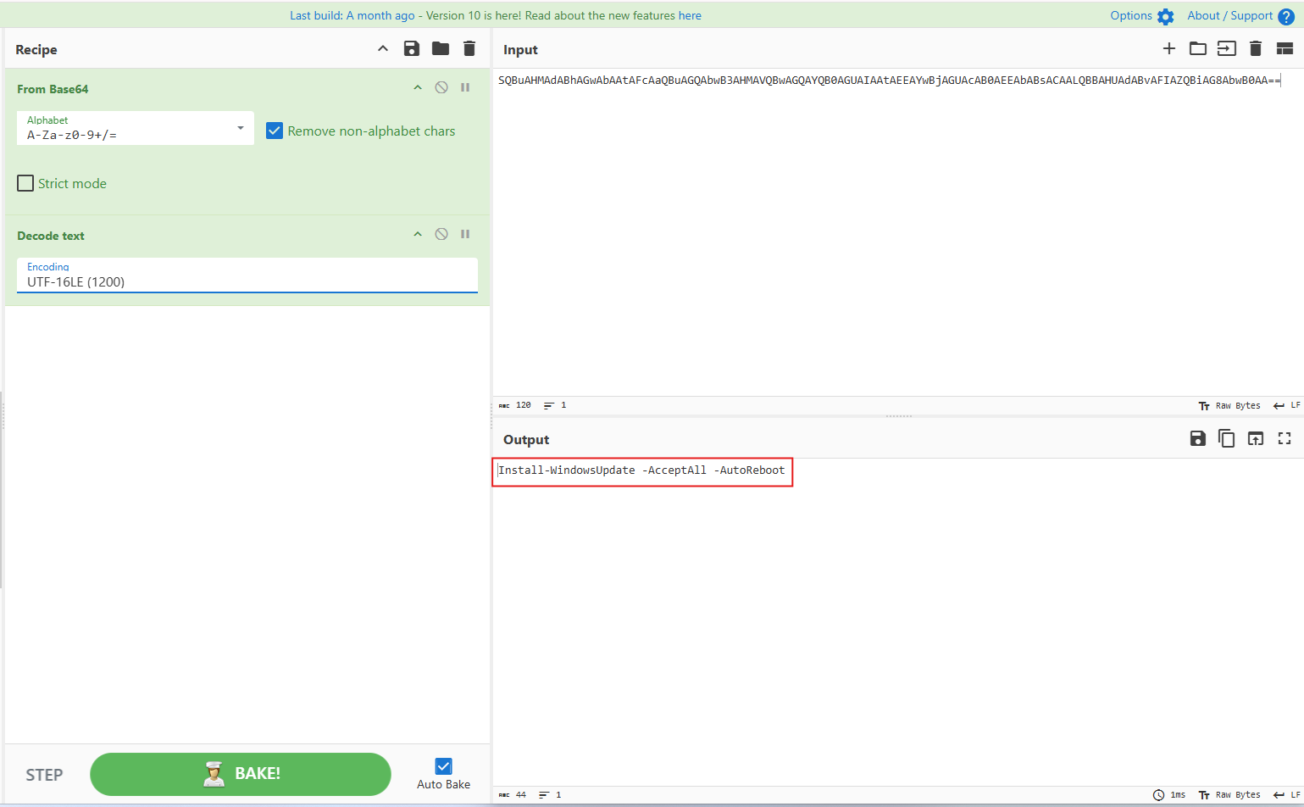Replace the input with the output
1304x807 pixels.
coord(1256,438)
